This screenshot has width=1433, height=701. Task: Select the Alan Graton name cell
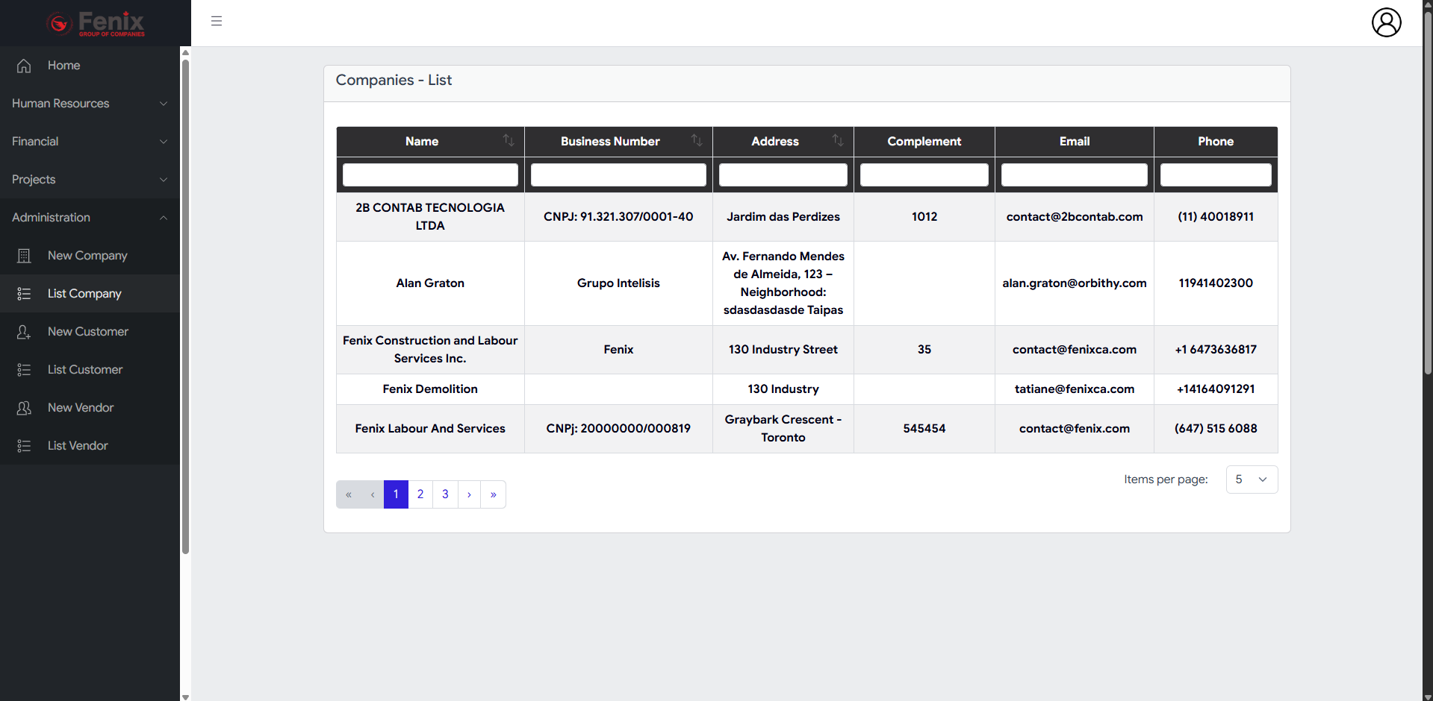tap(430, 283)
